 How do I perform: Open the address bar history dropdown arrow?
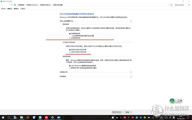point(170,5)
